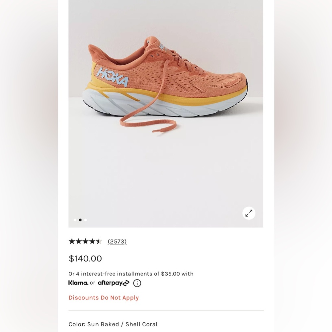Click the $140.00 price text
The height and width of the screenshot is (332, 332).
click(85, 259)
